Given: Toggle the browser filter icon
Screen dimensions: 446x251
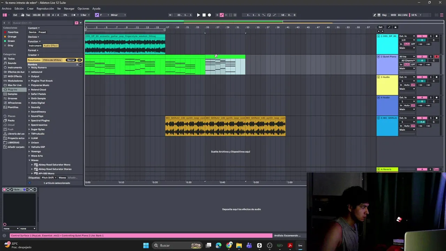Looking at the screenshot, I should (x=76, y=23).
